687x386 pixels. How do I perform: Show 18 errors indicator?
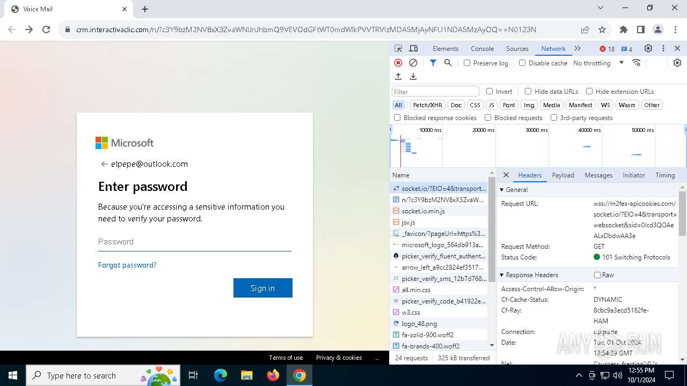click(607, 49)
